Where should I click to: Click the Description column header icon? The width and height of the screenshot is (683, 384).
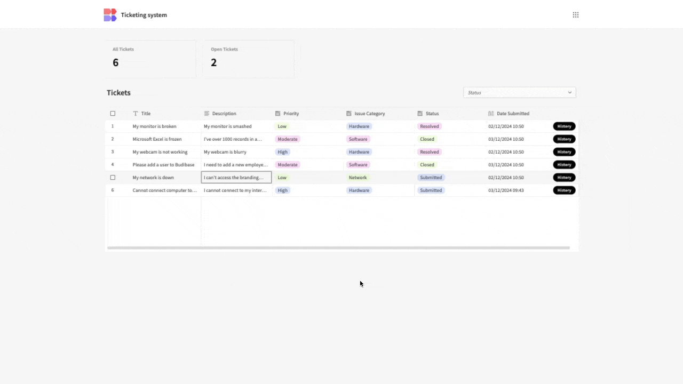(207, 113)
